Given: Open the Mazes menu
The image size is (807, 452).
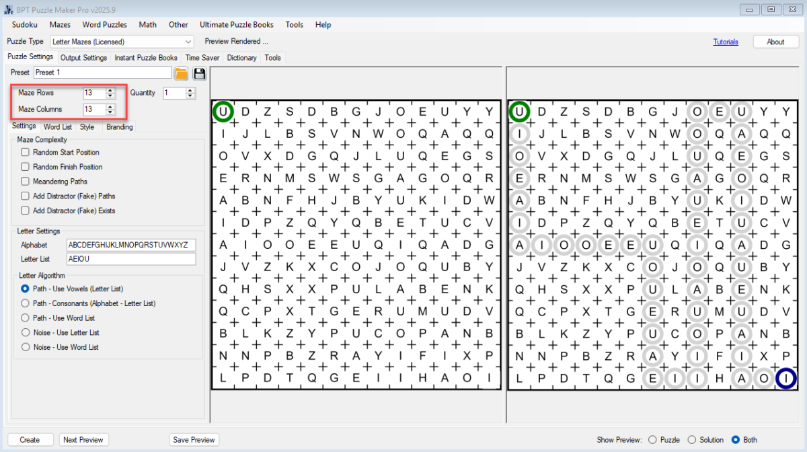Looking at the screenshot, I should click(60, 24).
